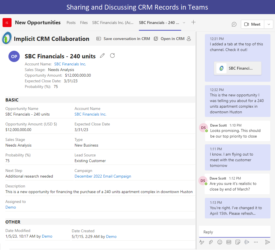Screen dimensions: 275x250
Task: Click Save conversation in CRM
Action: click(123, 39)
